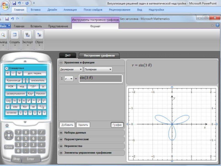
Task: Open PowerPoint quick access customize dropdown
Action: click(x=34, y=3)
